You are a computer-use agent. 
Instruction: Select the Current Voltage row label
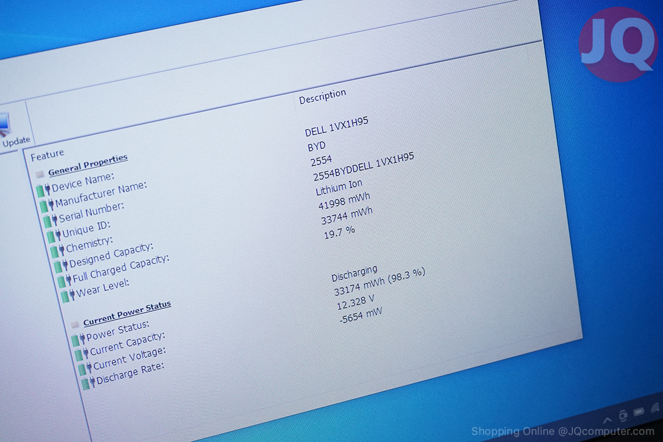point(129,357)
